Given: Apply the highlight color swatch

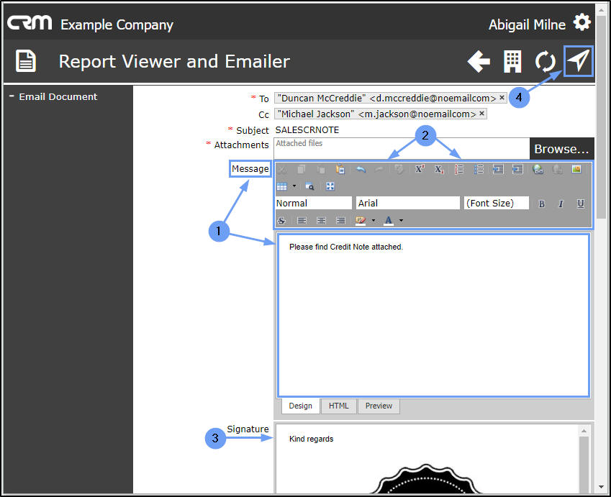Looking at the screenshot, I should [361, 221].
